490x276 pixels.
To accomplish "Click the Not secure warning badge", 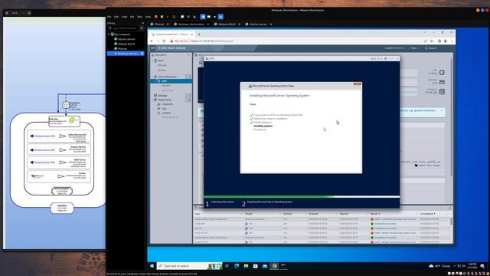I will click(x=179, y=41).
